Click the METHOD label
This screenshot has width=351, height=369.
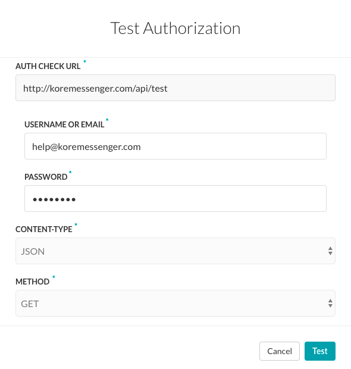pyautogui.click(x=33, y=282)
